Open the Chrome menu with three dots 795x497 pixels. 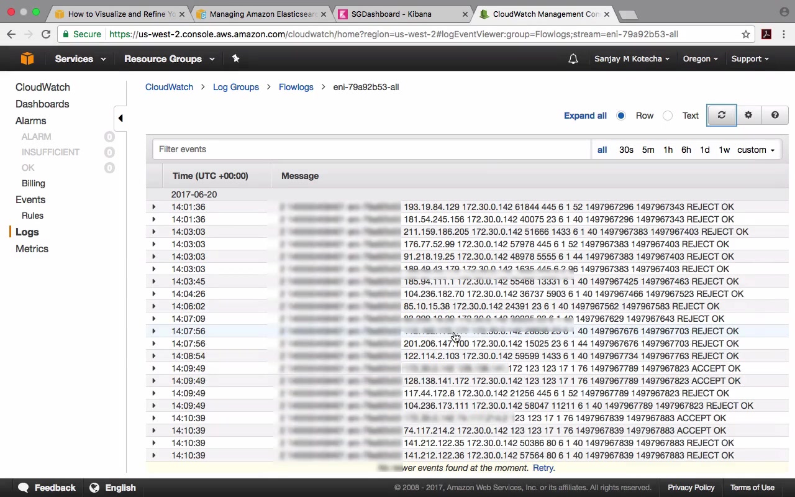point(784,34)
